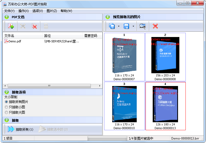This screenshot has width=206, height=143.
Task: Open the image preview magnifier tool
Action: [x=143, y=26]
